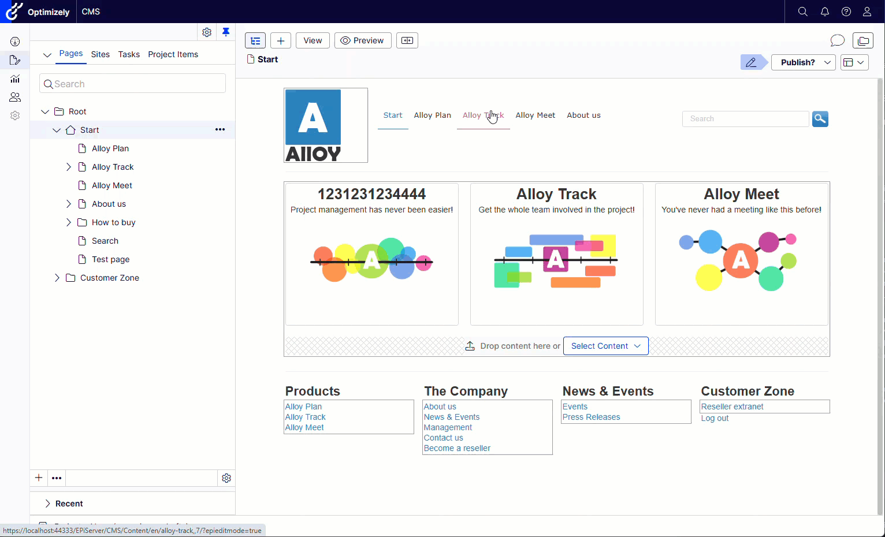Expand the How to buy folder
Screen dimensions: 885x537
pos(68,222)
